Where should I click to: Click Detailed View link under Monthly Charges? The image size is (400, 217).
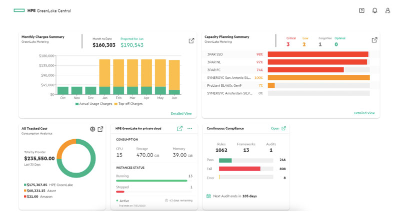[x=181, y=114]
